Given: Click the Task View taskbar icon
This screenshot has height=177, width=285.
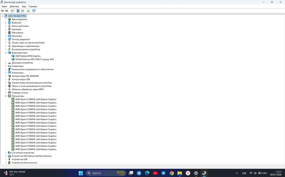Looking at the screenshot, I should [x=131, y=173].
